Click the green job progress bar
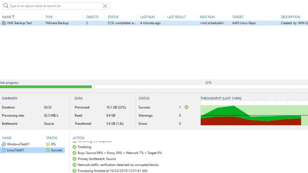The image size is (308, 173). [x=46, y=87]
